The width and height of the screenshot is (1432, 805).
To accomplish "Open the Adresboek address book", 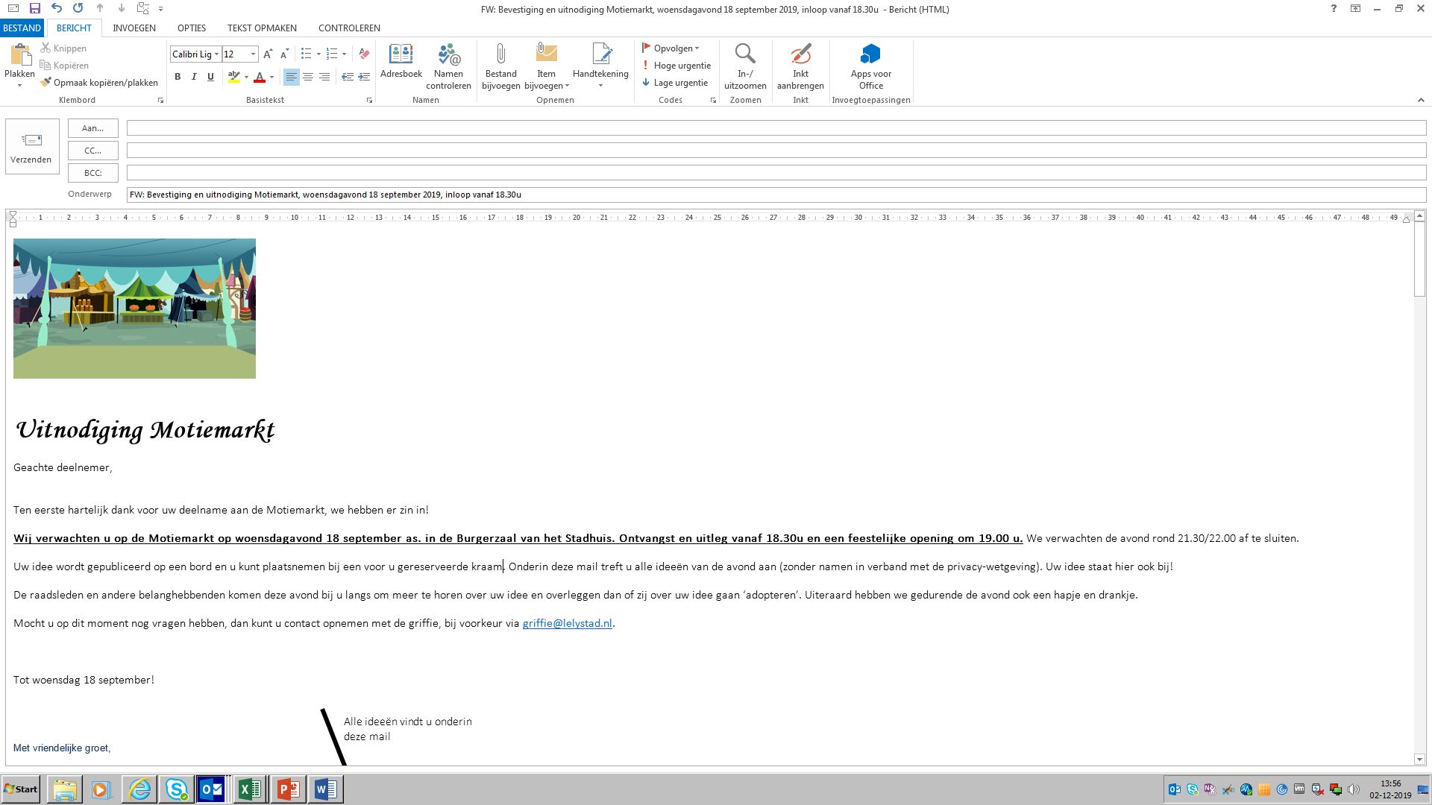I will (x=401, y=61).
